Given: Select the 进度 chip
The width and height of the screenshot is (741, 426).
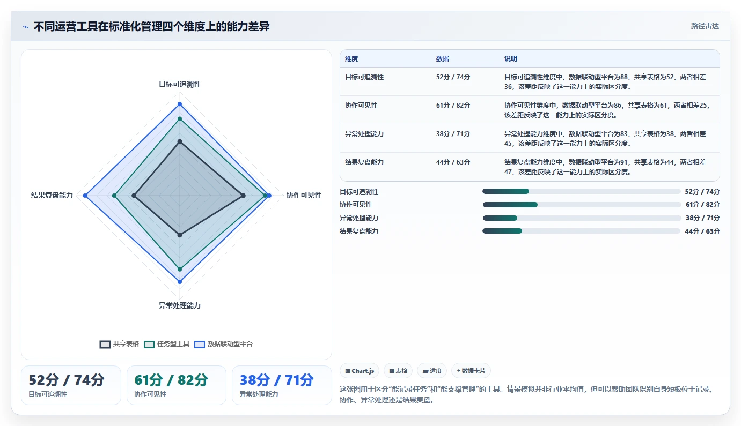Looking at the screenshot, I should [x=432, y=371].
